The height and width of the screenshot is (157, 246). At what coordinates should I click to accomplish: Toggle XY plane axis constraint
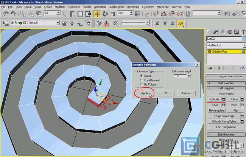pyautogui.click(x=181, y=24)
